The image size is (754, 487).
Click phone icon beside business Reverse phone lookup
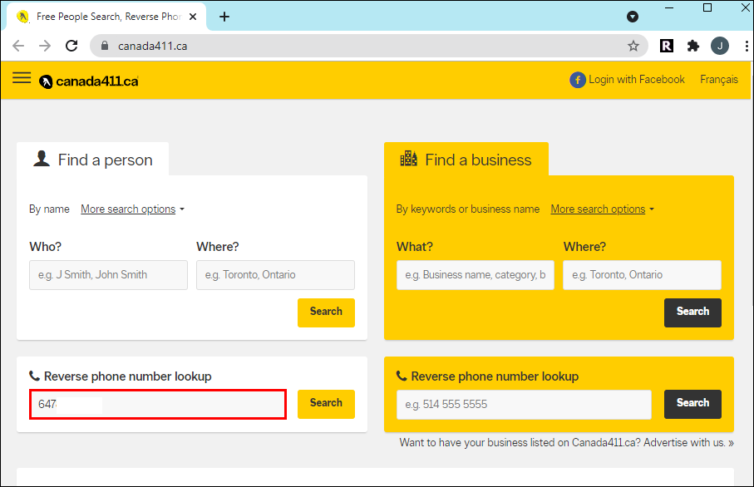coord(401,376)
